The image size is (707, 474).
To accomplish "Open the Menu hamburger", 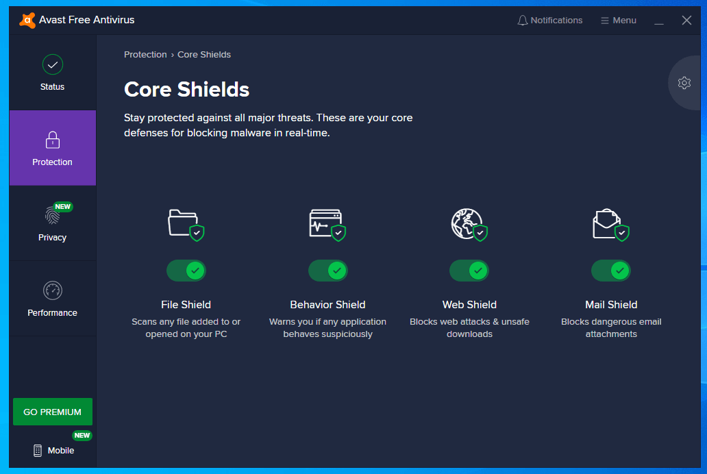I will [619, 21].
